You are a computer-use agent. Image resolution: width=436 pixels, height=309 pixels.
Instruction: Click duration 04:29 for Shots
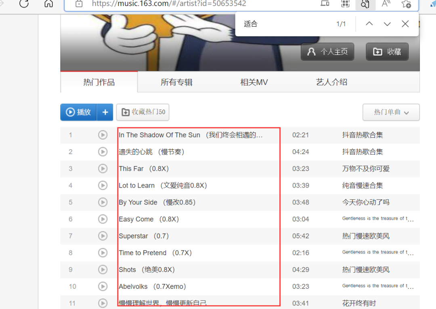point(301,269)
